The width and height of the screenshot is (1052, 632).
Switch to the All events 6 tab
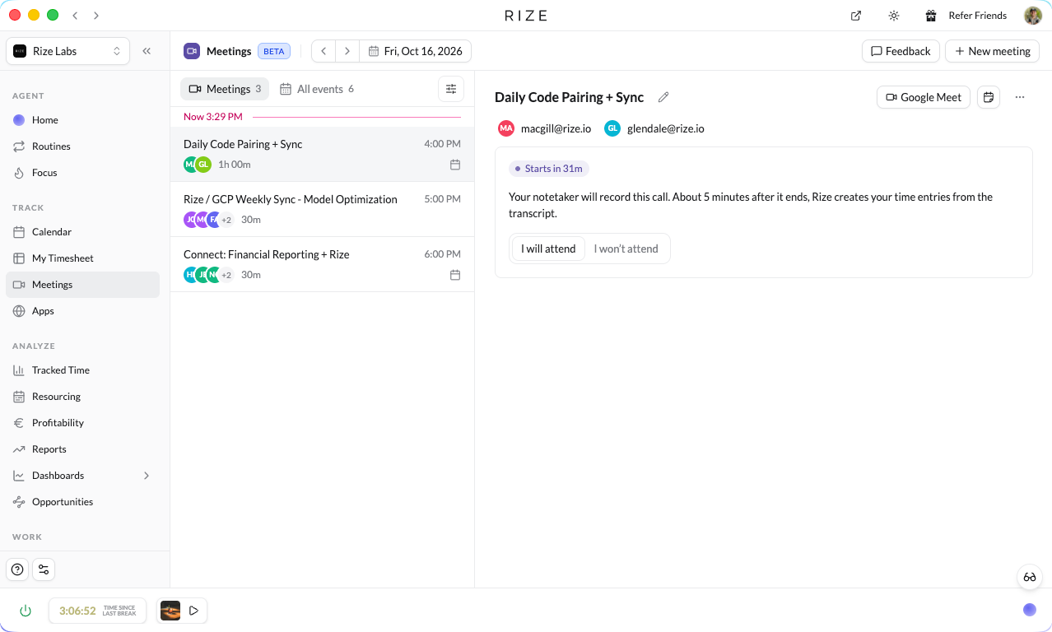point(317,89)
